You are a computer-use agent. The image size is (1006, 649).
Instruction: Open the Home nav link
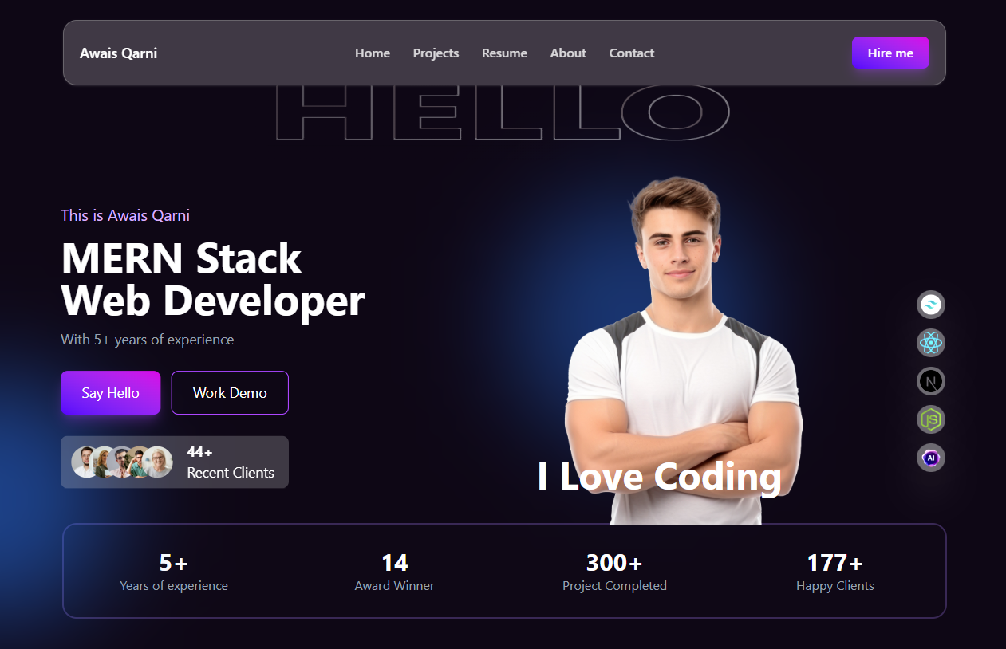coord(373,53)
